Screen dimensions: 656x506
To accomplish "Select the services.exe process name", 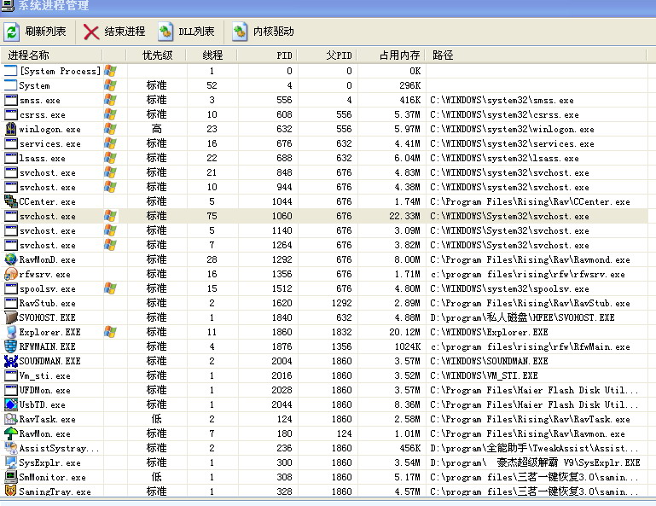I will [49, 144].
